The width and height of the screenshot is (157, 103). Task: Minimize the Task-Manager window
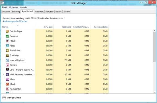click(x=142, y=2)
